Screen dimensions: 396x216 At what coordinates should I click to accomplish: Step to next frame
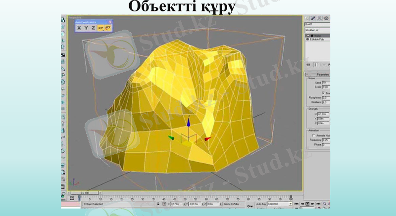[x=312, y=204]
